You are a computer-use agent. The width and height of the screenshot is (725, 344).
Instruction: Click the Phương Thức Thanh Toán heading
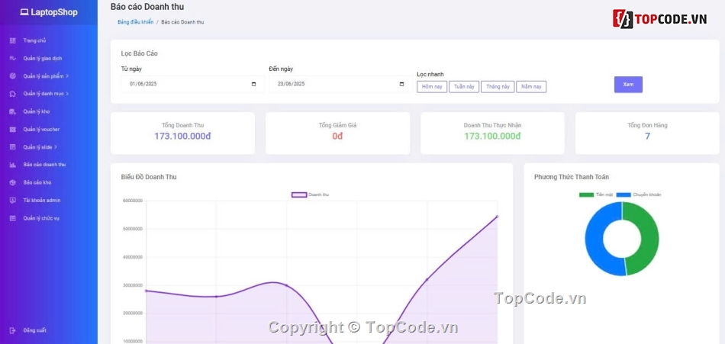coord(572,177)
